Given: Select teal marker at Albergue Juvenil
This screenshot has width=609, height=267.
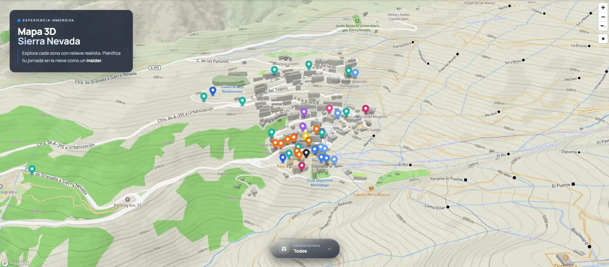Looking at the screenshot, I should (x=274, y=70).
